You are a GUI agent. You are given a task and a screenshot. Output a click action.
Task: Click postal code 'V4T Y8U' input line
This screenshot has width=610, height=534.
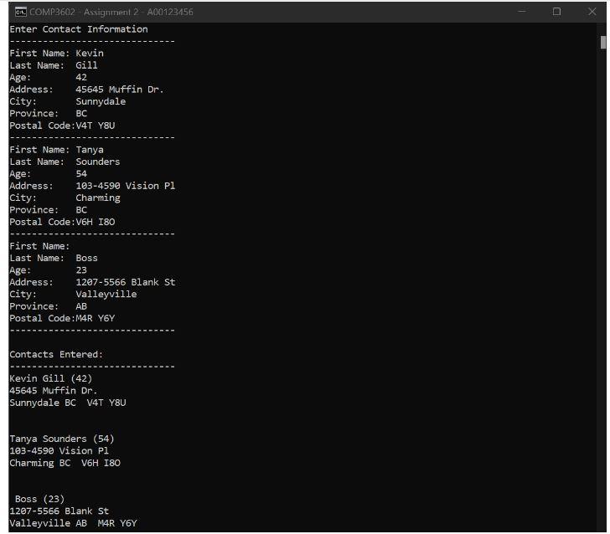click(62, 126)
